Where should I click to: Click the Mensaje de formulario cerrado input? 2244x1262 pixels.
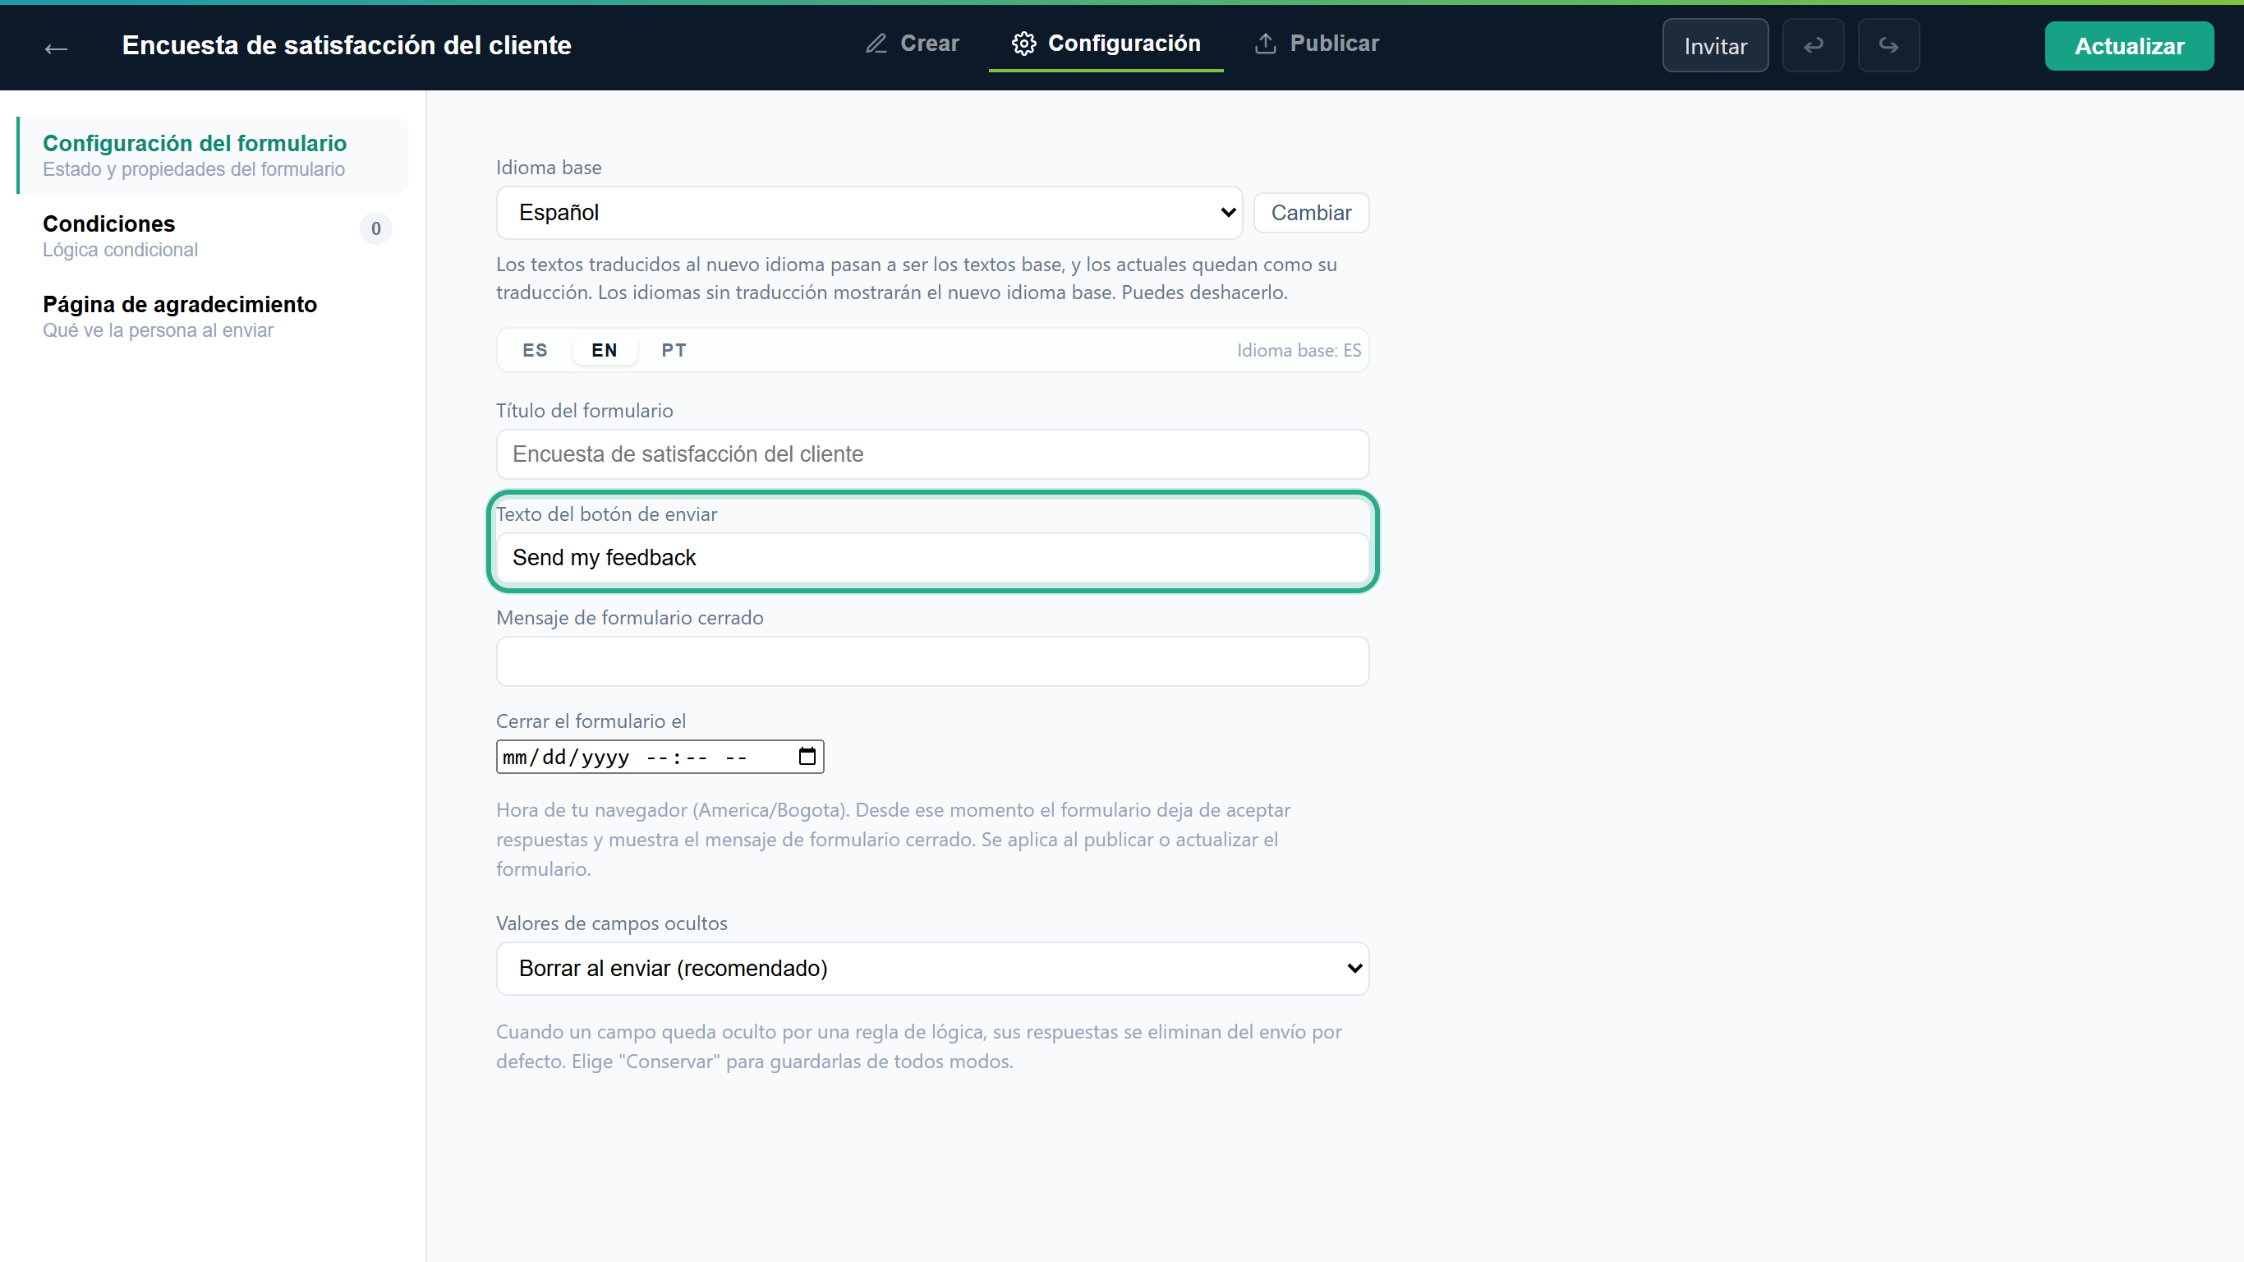[932, 661]
